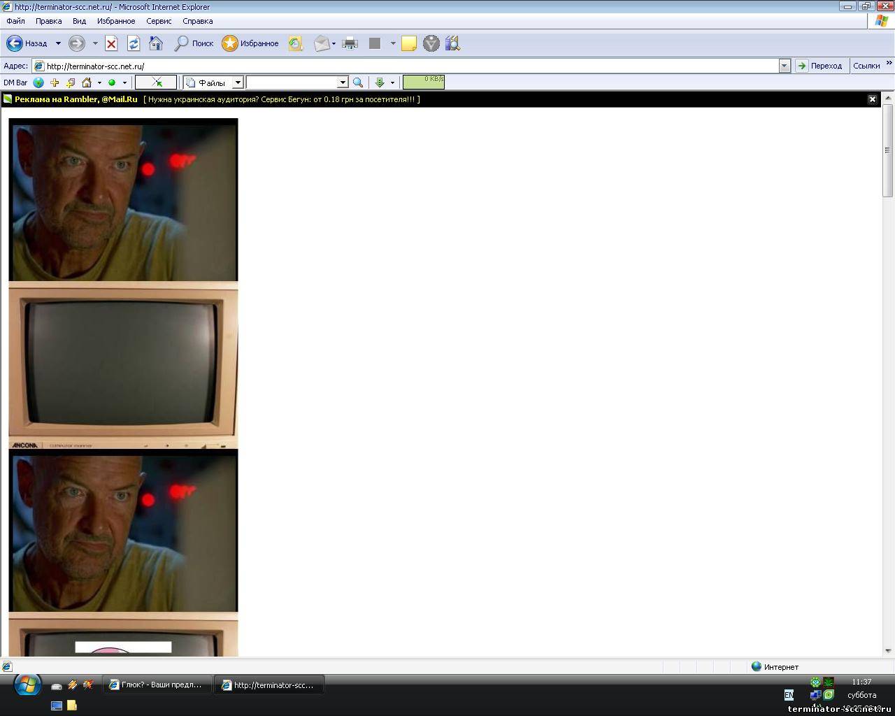
Task: Click the DM Bar green download arrow
Action: (x=380, y=83)
